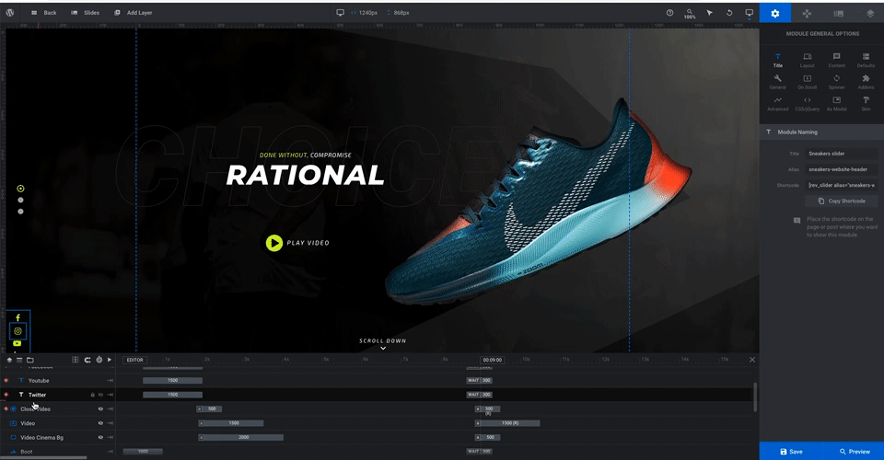Select the Twitter layer row
884x460 pixels.
[x=57, y=395]
